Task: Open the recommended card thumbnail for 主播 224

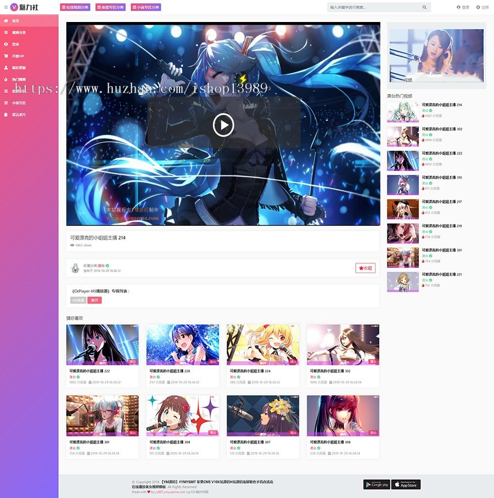Action: coord(263,345)
